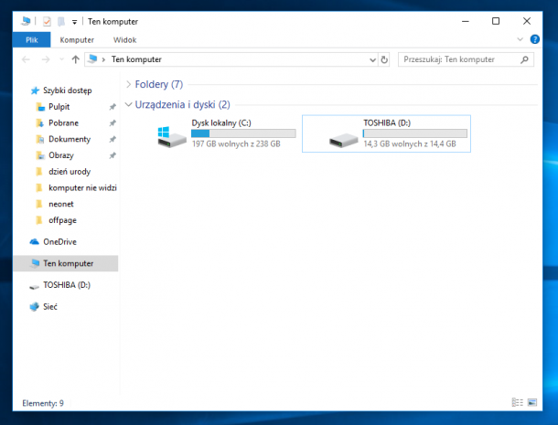Expand the ribbon with the chevron
Screen dimensions: 558x425
pos(520,39)
